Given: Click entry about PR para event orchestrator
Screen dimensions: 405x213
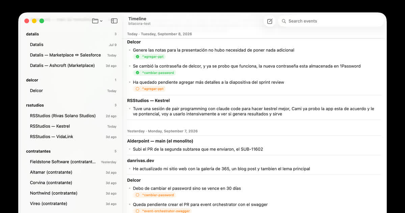Looking at the screenshot, I should click(x=200, y=205).
